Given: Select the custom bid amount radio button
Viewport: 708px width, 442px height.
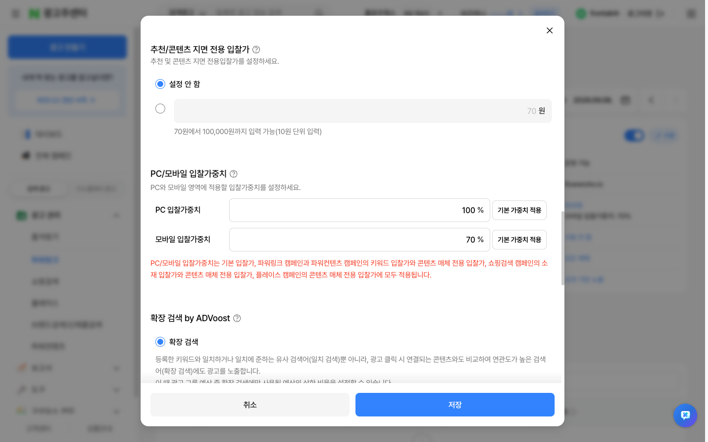Looking at the screenshot, I should click(x=160, y=109).
